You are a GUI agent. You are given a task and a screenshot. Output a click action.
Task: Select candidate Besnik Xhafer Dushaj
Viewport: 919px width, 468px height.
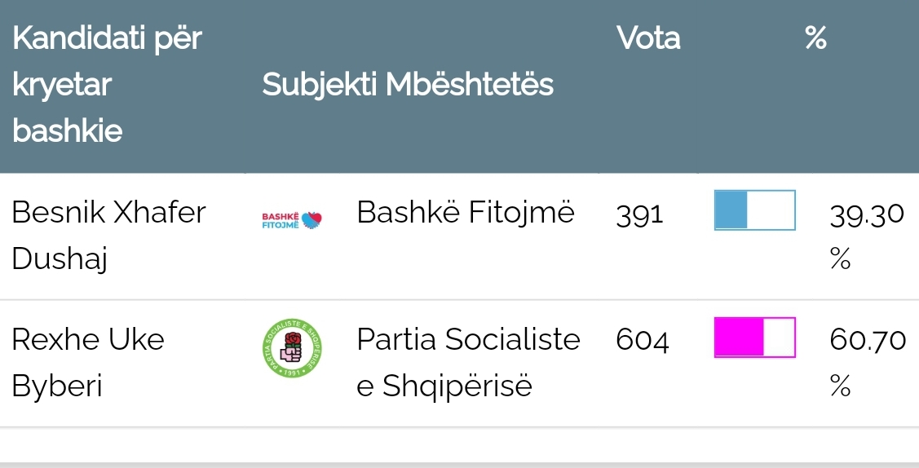point(108,236)
